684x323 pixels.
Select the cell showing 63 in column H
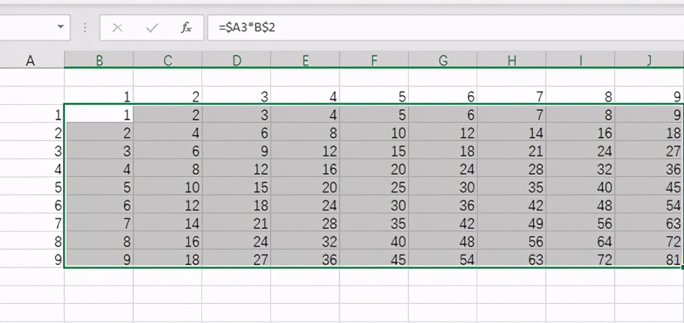[511, 258]
